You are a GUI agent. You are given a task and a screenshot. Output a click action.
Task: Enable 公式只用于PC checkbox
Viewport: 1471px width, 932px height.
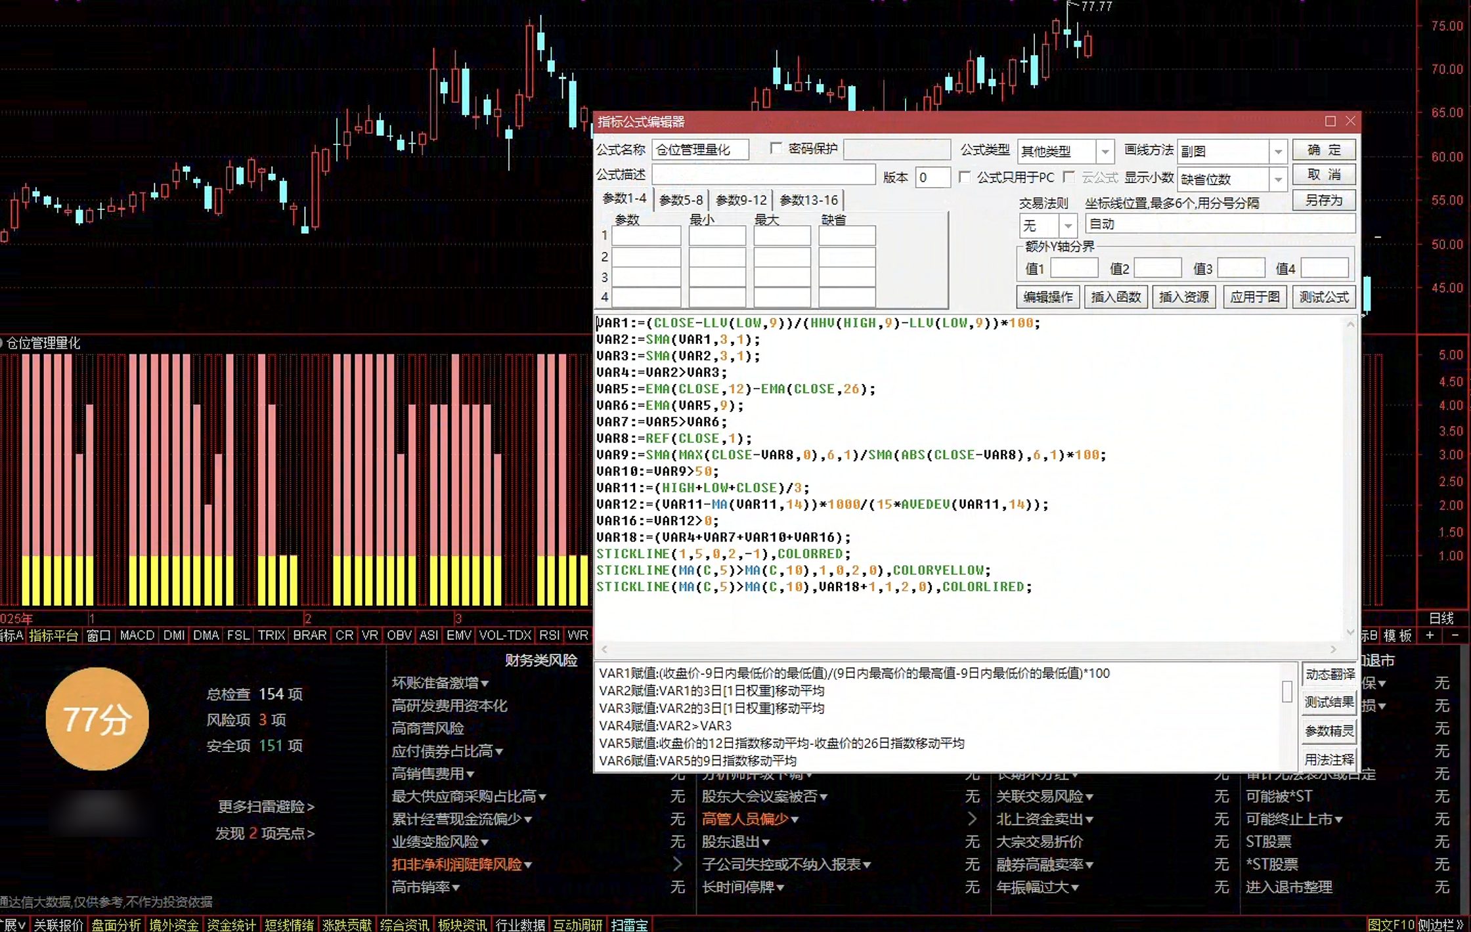pos(964,177)
